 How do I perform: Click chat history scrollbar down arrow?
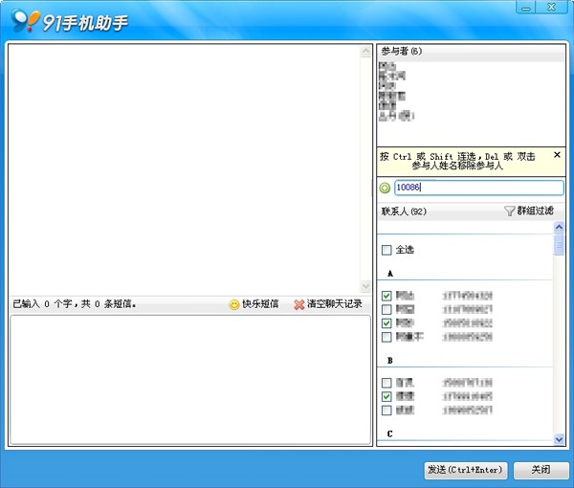point(365,286)
